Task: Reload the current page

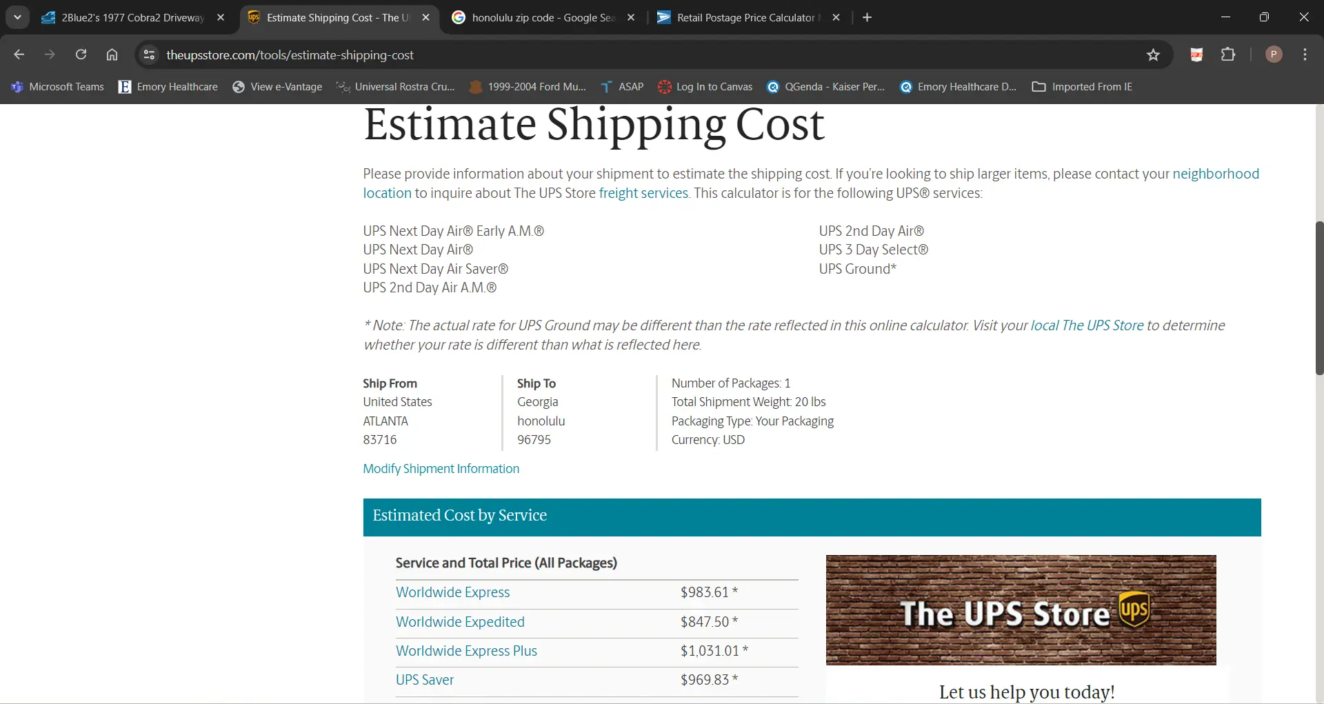Action: point(81,54)
